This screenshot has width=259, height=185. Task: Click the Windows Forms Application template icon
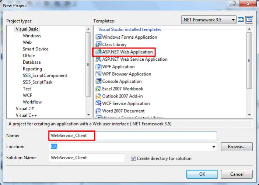tap(98, 37)
